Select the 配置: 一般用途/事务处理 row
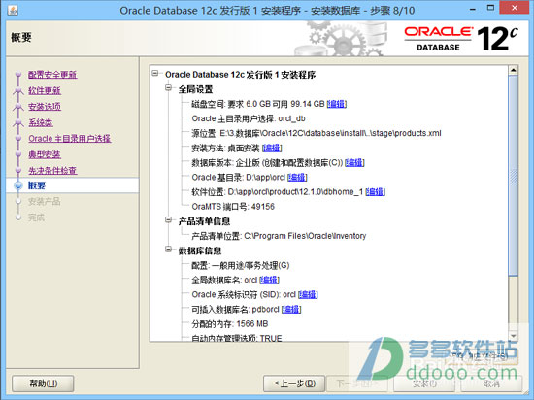 coord(241,265)
